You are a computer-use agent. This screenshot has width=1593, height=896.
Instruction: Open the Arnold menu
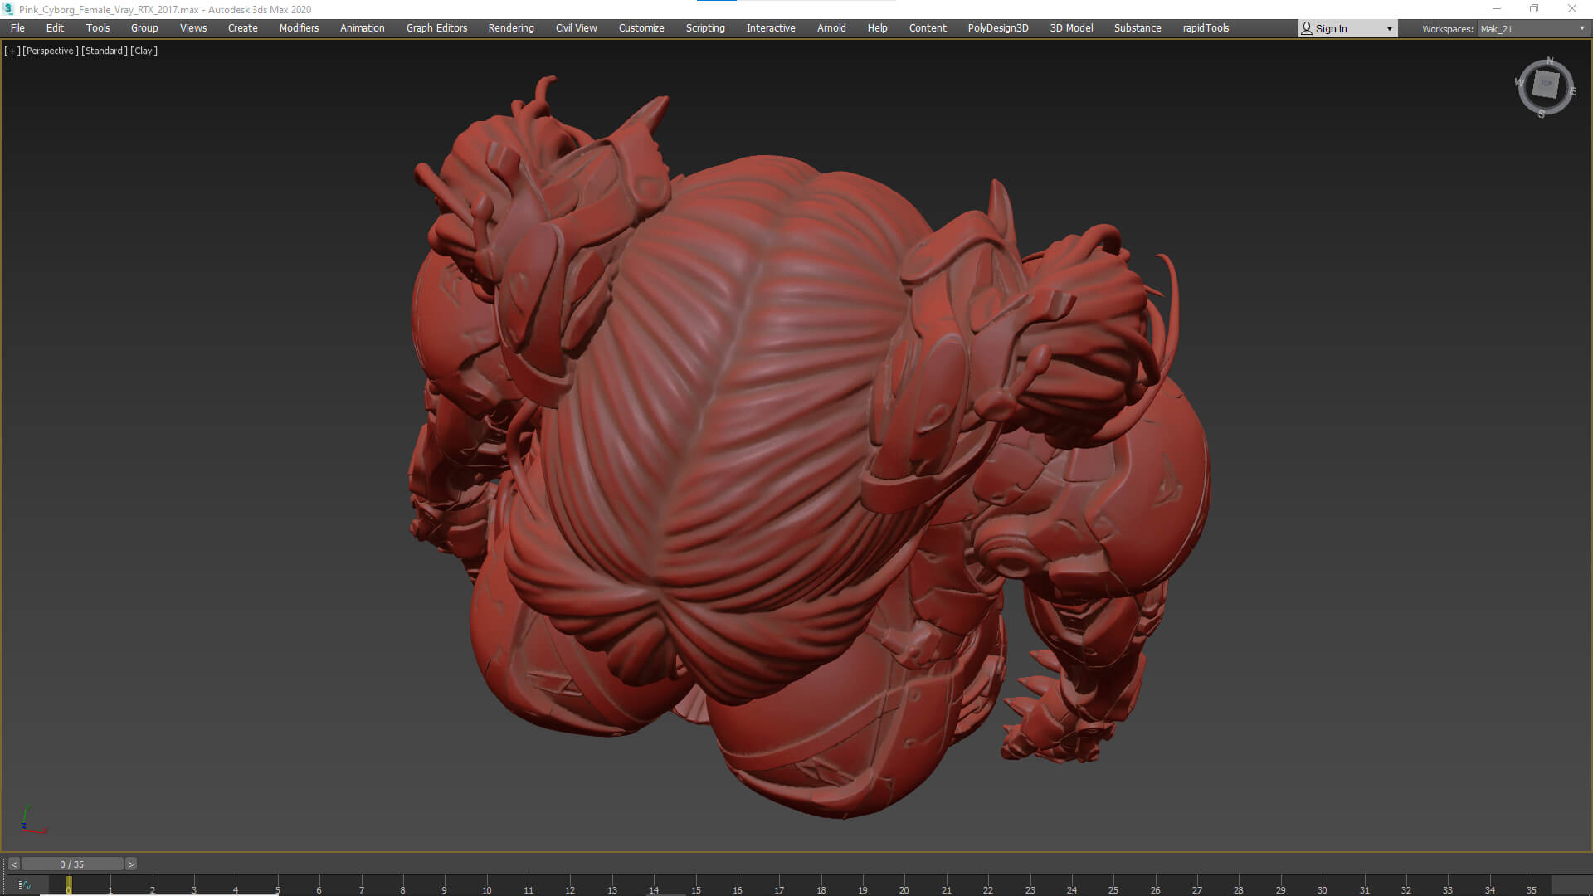pyautogui.click(x=831, y=28)
